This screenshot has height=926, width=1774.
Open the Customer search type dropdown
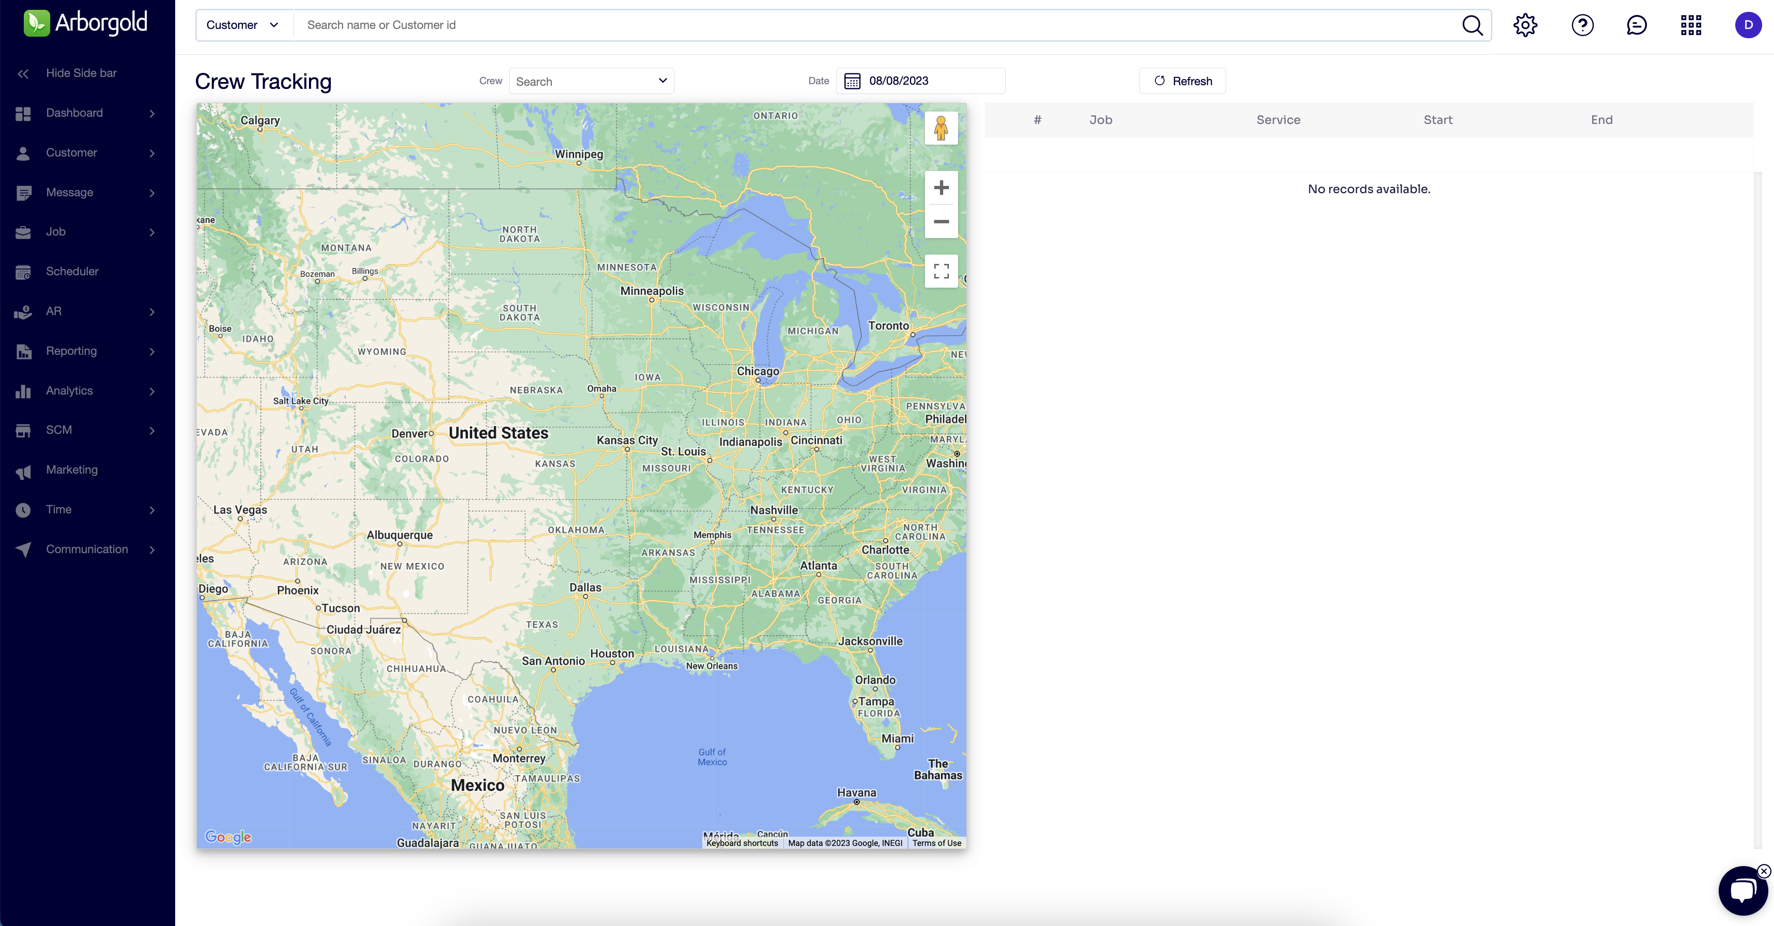point(241,25)
